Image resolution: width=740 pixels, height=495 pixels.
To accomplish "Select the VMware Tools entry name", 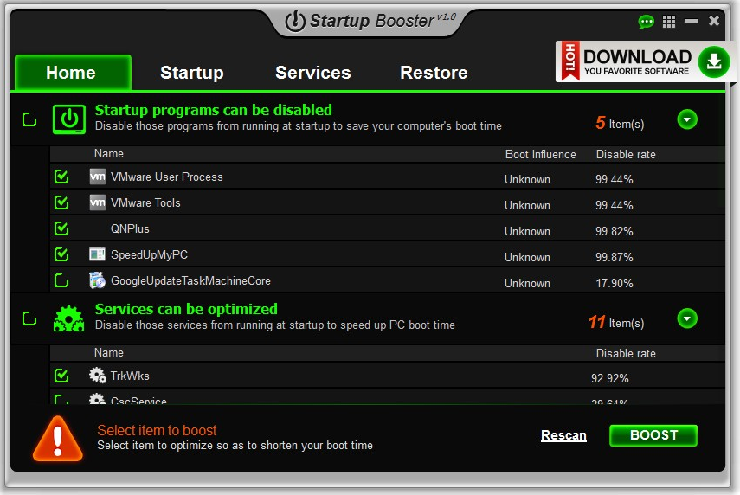I will [145, 202].
